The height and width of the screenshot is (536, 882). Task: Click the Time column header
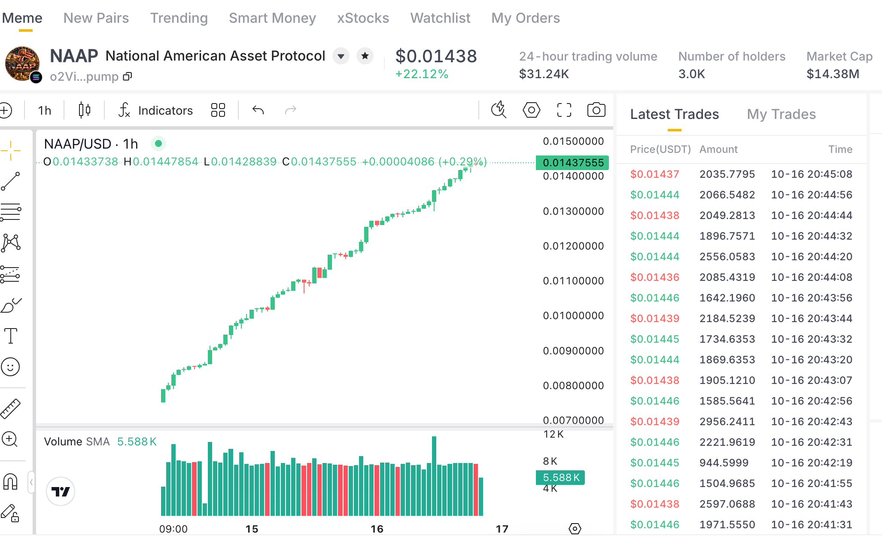840,149
